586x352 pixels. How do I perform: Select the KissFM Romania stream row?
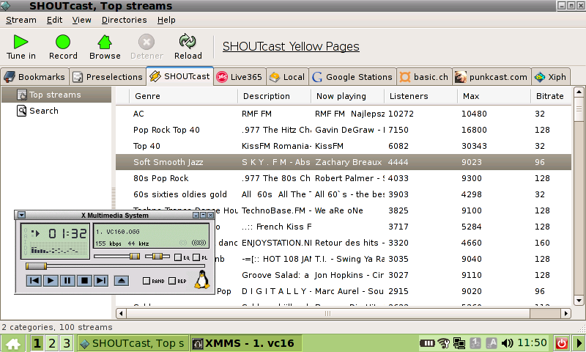[x=344, y=146]
